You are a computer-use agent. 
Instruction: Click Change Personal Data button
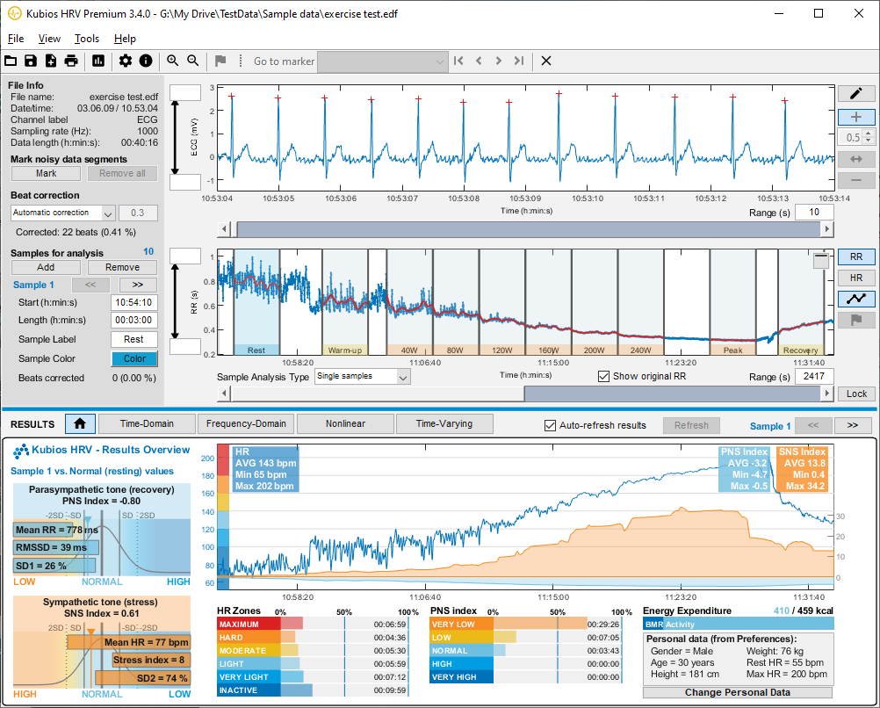738,692
